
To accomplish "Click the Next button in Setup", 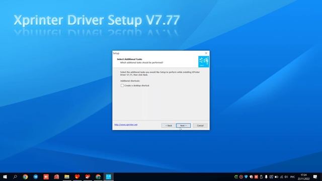I will click(183, 125).
